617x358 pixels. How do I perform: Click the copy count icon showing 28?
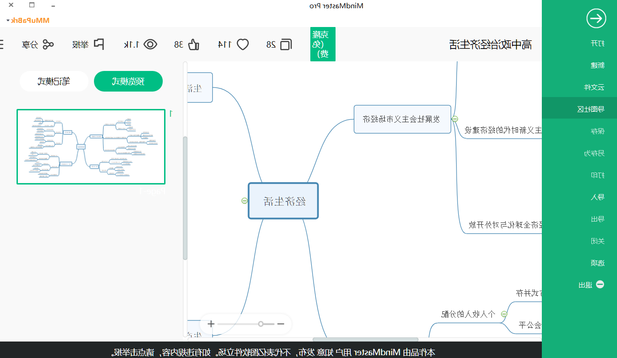286,44
